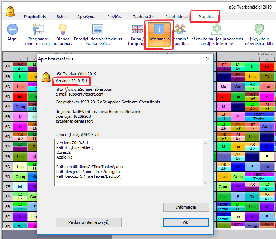Open Techninė pagalba support icon
Image resolution: width=276 pixels, height=239 pixels.
pyautogui.click(x=180, y=30)
